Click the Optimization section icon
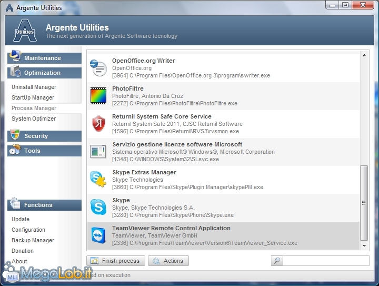The image size is (379, 286). coord(15,71)
